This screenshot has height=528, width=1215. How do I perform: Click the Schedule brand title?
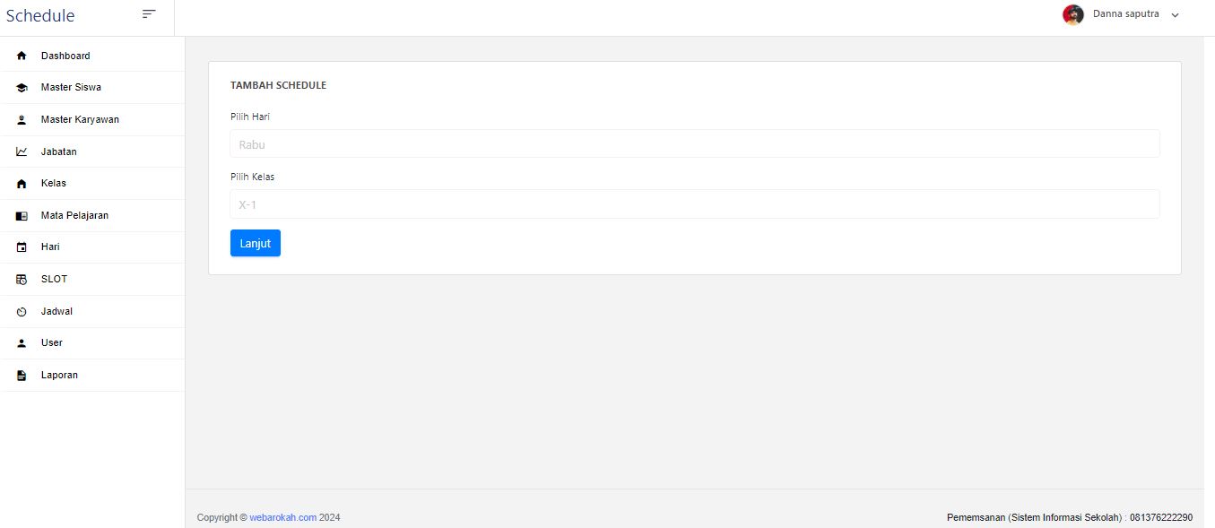point(40,15)
